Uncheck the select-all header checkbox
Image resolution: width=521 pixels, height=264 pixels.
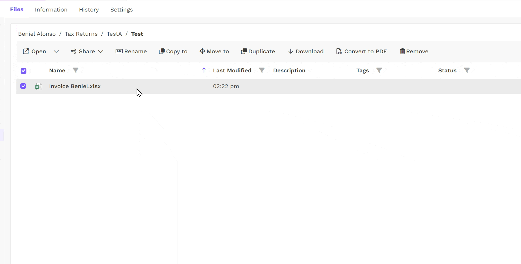coord(23,71)
